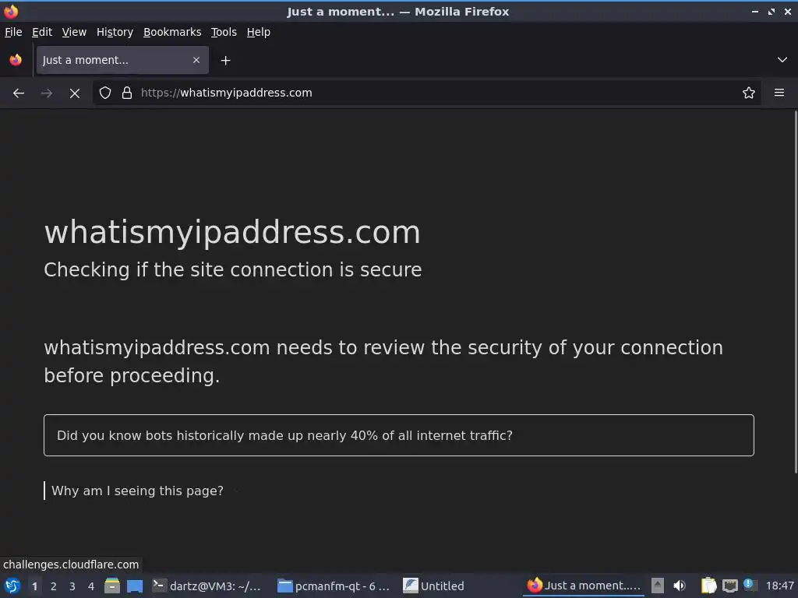Open Firefox View pinned icon

coord(16,60)
